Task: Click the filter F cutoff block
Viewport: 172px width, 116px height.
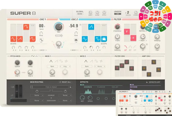Action: [x=127, y=32]
